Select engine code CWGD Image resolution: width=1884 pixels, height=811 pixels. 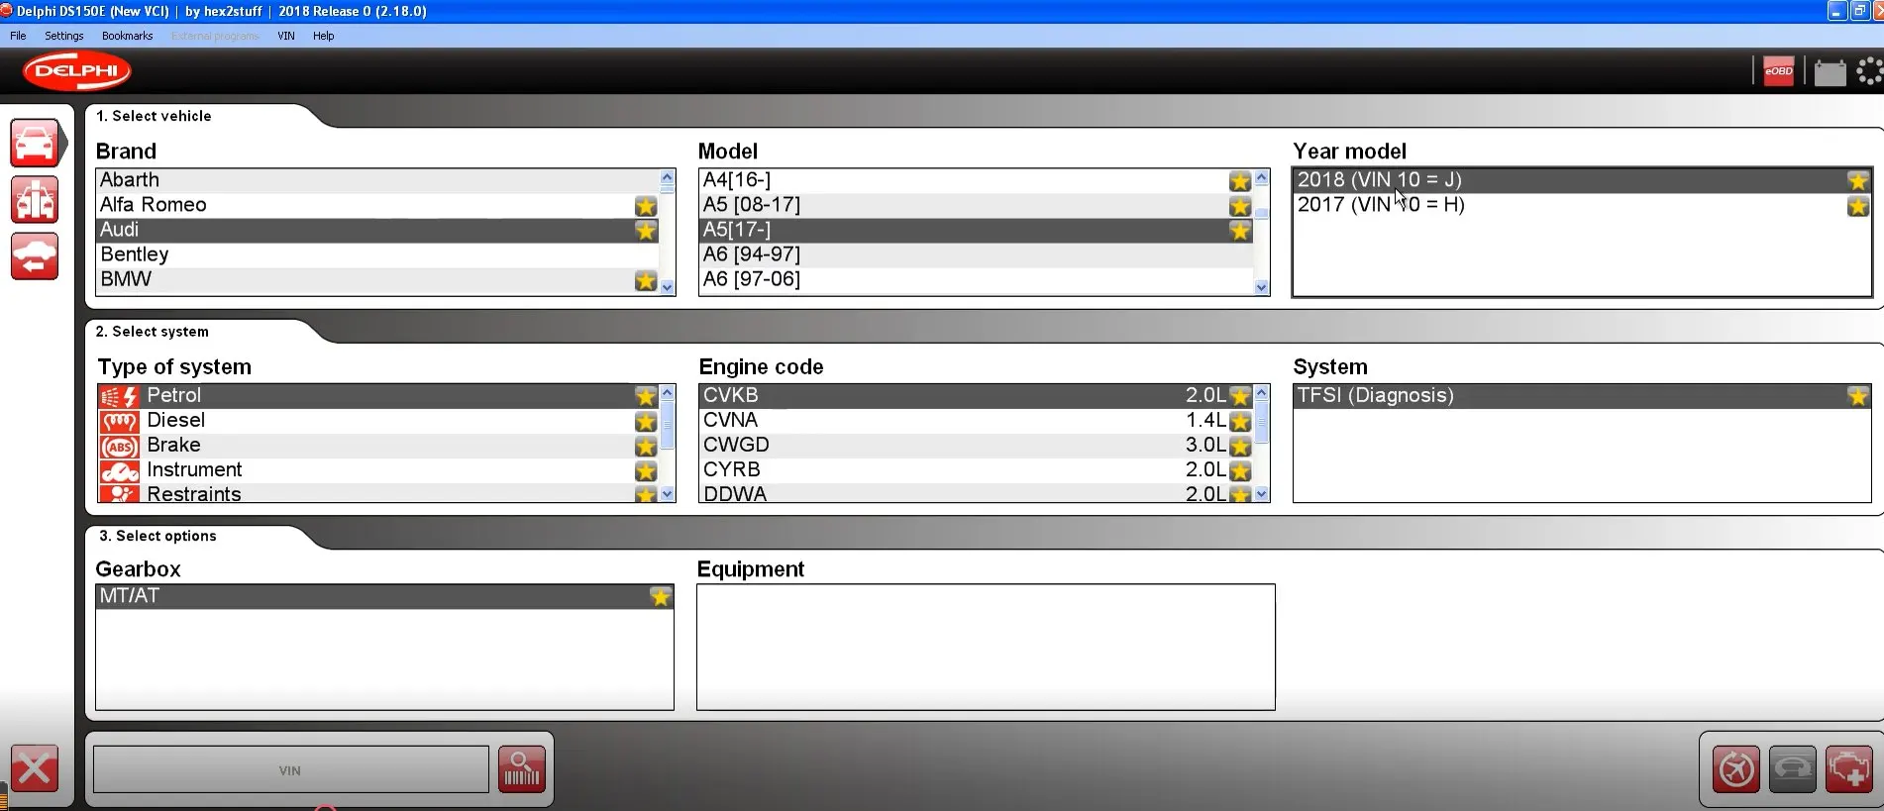click(976, 445)
